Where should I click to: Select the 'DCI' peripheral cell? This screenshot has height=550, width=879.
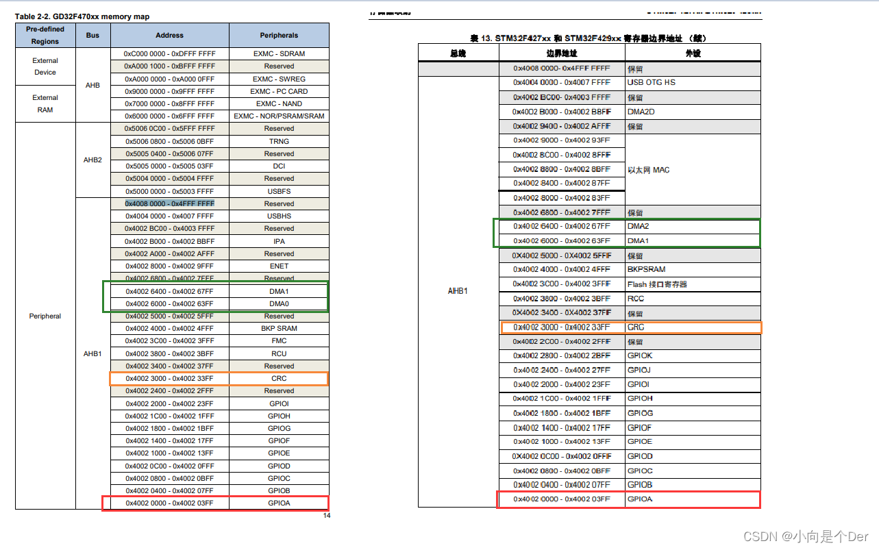click(279, 166)
